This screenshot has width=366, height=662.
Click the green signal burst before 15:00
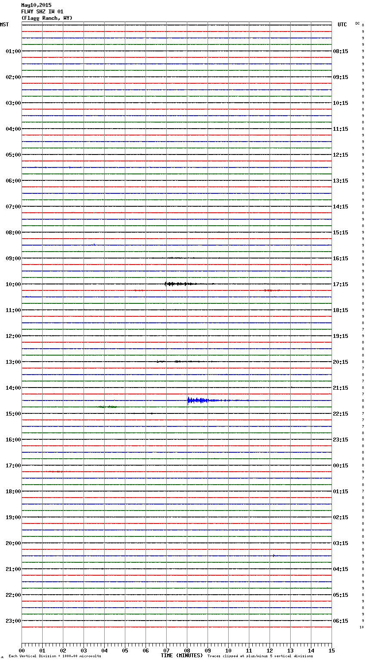click(107, 407)
